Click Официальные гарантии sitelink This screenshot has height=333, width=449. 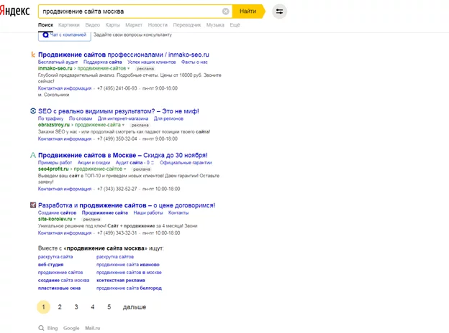186,162
